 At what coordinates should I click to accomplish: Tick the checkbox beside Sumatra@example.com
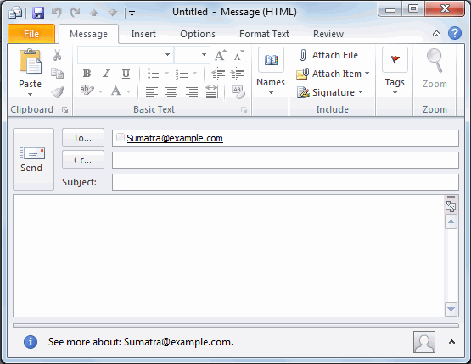click(121, 137)
